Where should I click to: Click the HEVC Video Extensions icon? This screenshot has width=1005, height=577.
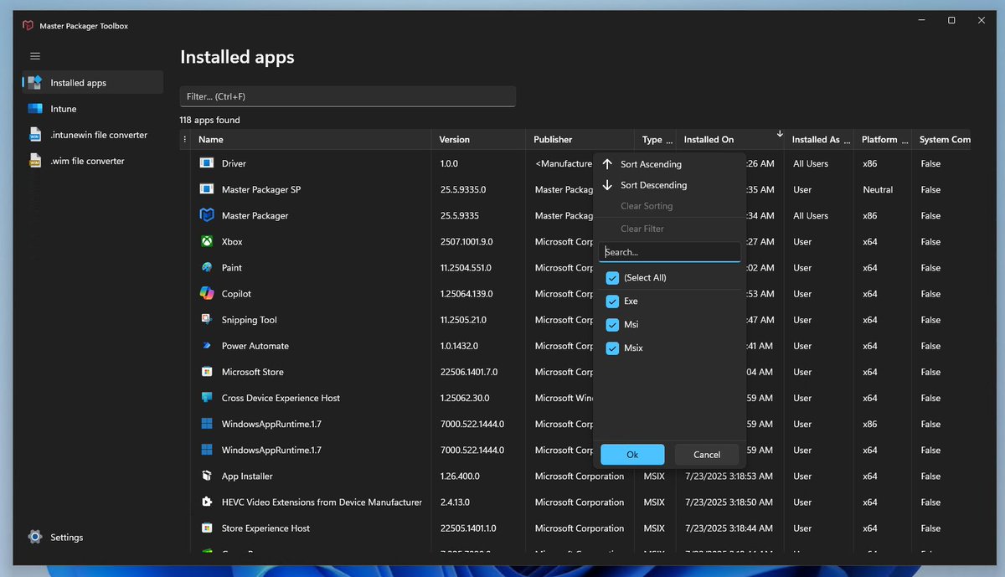click(207, 502)
